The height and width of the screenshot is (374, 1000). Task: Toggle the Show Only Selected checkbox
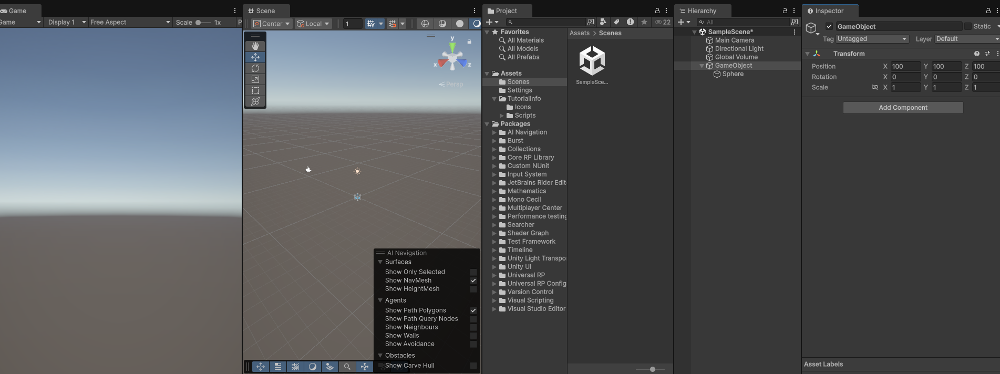473,272
